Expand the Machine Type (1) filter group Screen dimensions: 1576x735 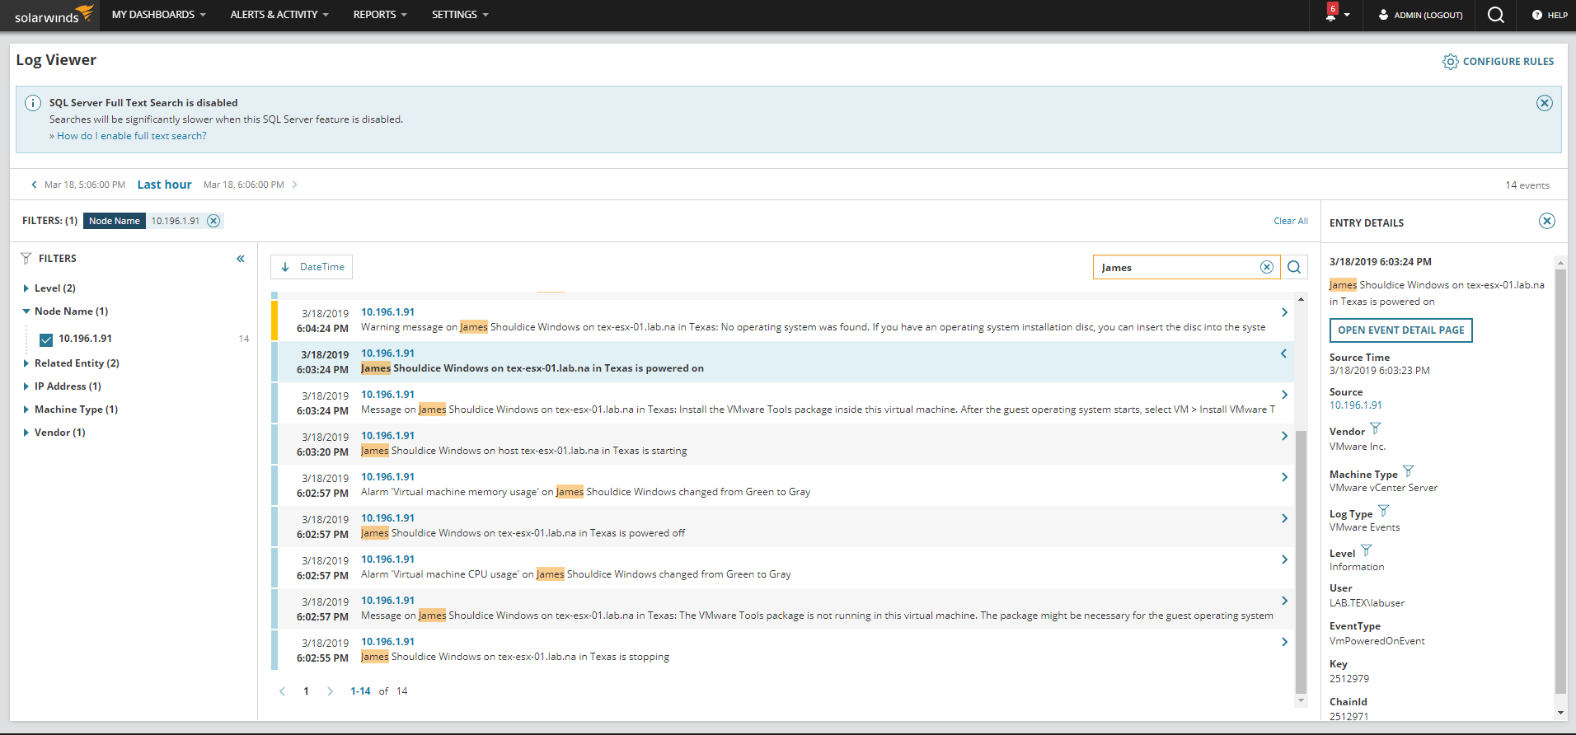click(26, 410)
